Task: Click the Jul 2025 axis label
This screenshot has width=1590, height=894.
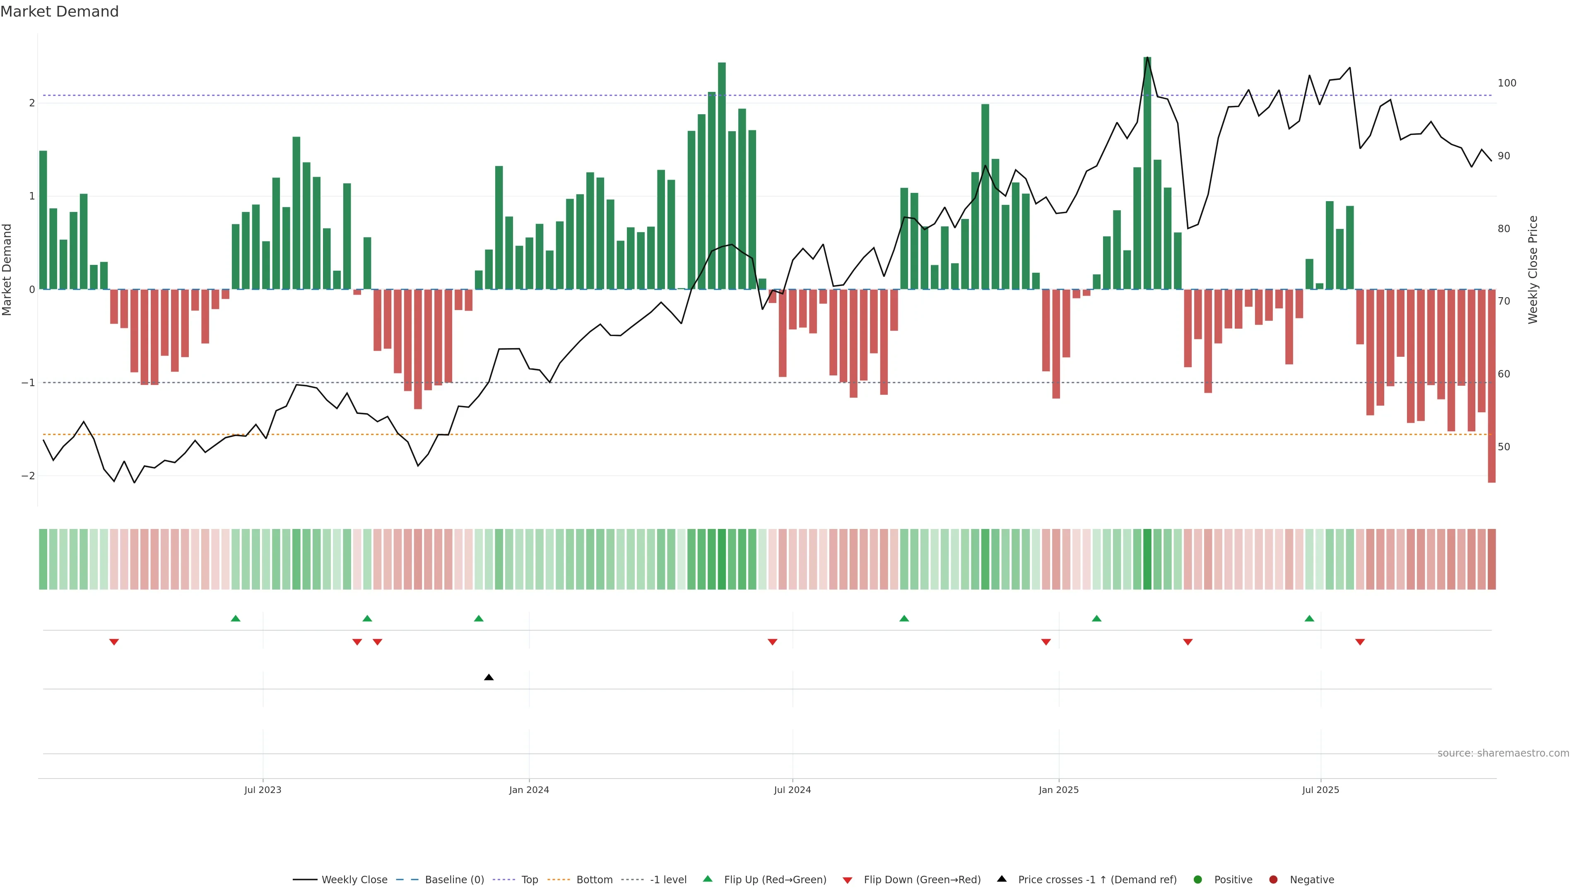Action: pyautogui.click(x=1321, y=790)
